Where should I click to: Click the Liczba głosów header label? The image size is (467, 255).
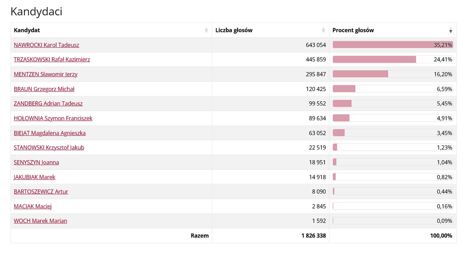click(x=234, y=30)
